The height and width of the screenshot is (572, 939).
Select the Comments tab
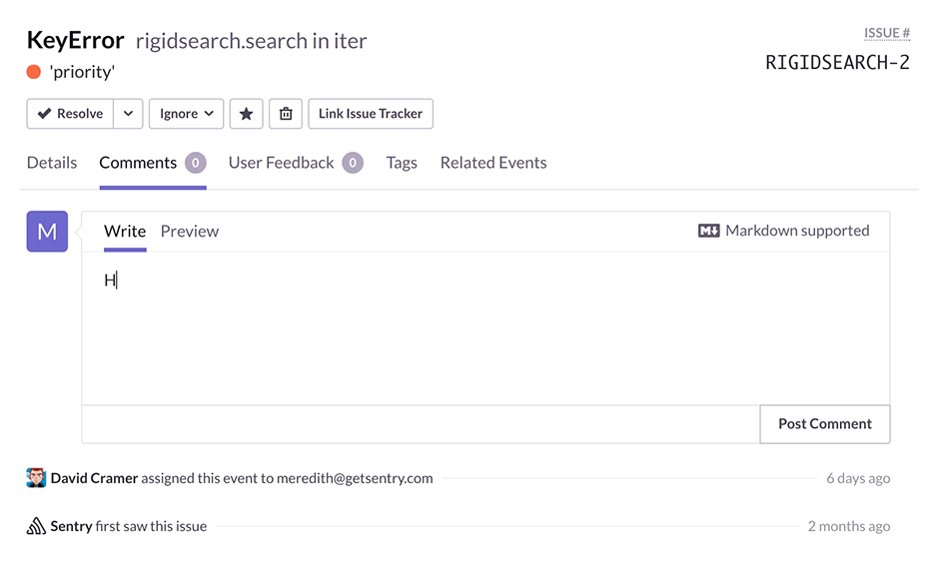[x=153, y=164]
